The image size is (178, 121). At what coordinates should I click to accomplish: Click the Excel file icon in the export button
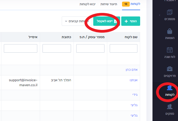[x=115, y=21]
